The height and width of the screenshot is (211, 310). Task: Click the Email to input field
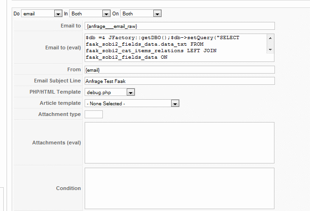[180, 26]
